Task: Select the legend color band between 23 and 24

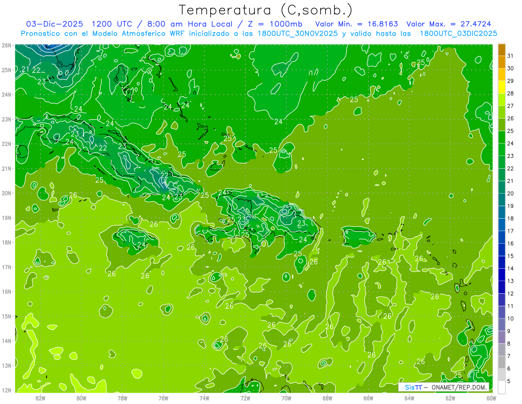Action: [x=502, y=150]
